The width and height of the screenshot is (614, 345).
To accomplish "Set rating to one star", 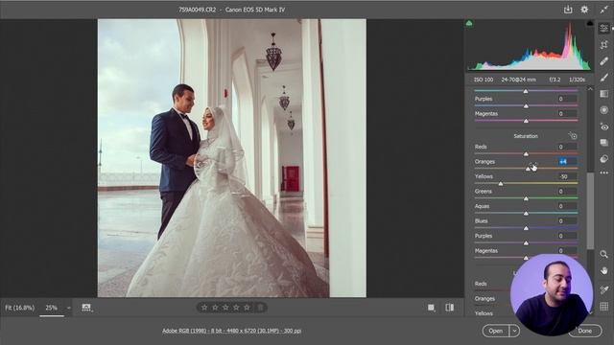I will click(204, 308).
